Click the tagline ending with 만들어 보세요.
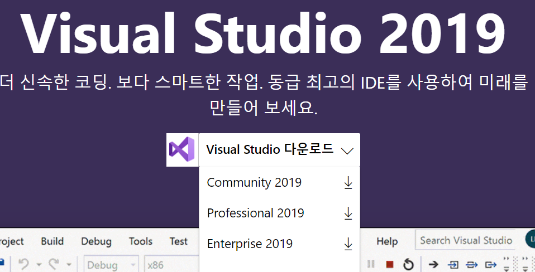535x272 pixels. (264, 95)
